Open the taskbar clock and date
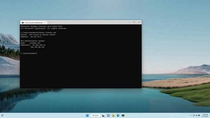The height and width of the screenshot is (118, 210). pos(205,115)
